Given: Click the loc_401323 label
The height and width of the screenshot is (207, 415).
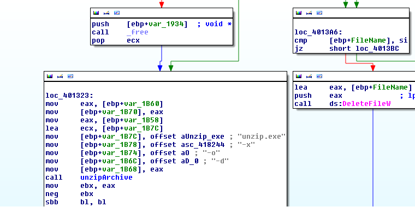Looking at the screenshot, I should point(69,96).
